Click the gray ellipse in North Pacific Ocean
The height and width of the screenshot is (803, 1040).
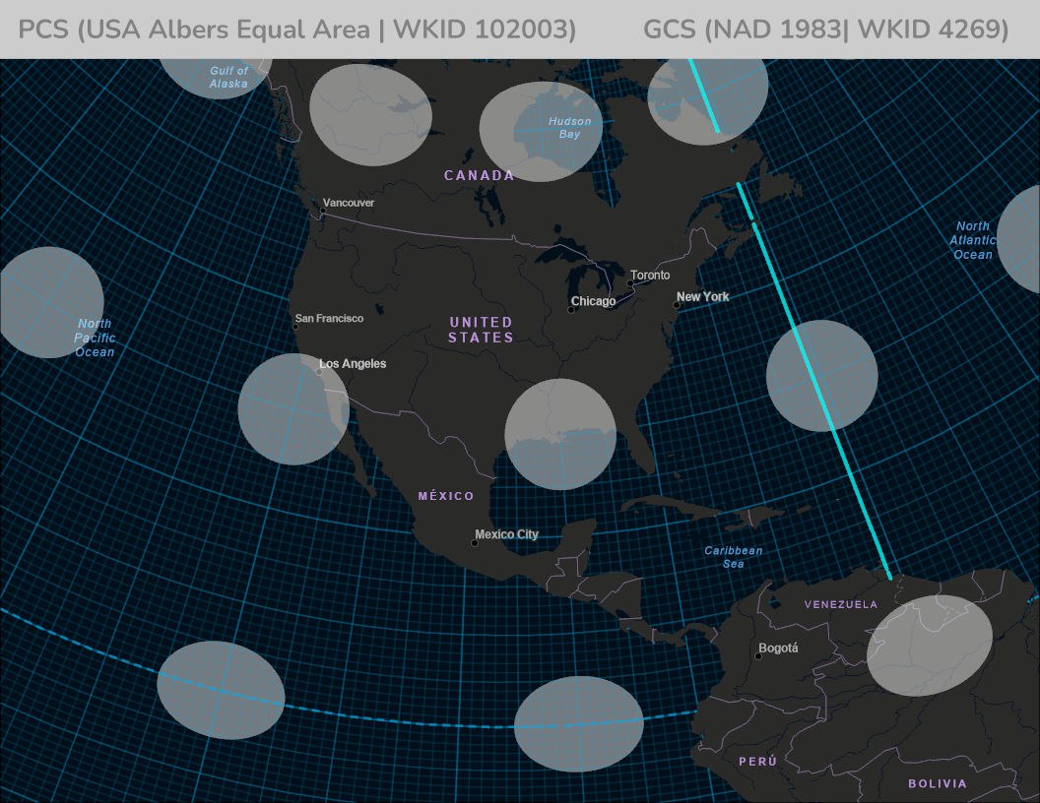pyautogui.click(x=51, y=301)
